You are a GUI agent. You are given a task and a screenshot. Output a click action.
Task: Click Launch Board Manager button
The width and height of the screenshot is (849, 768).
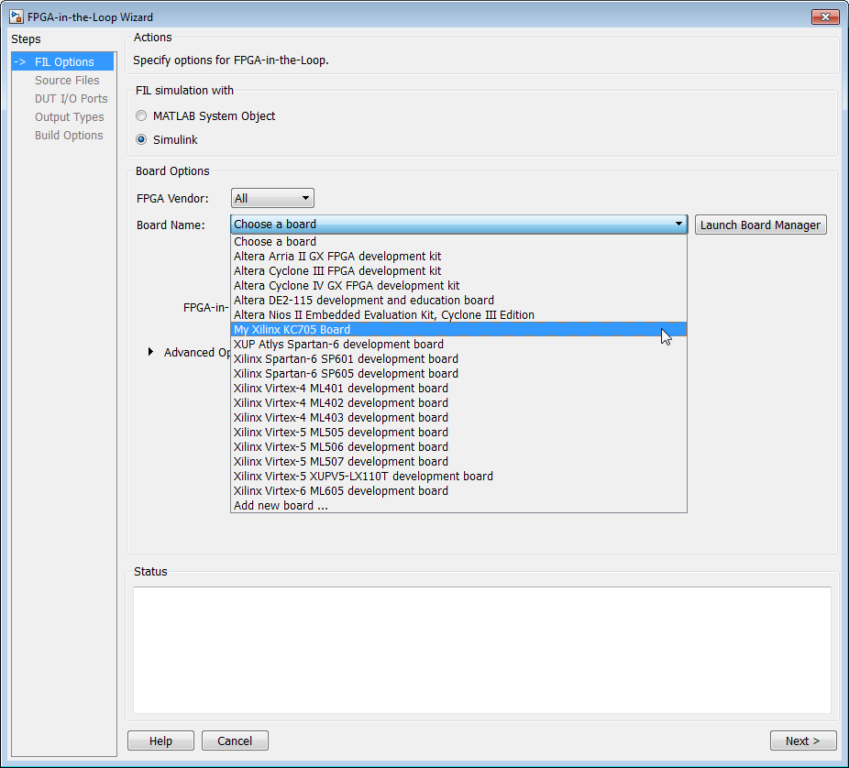click(x=760, y=225)
